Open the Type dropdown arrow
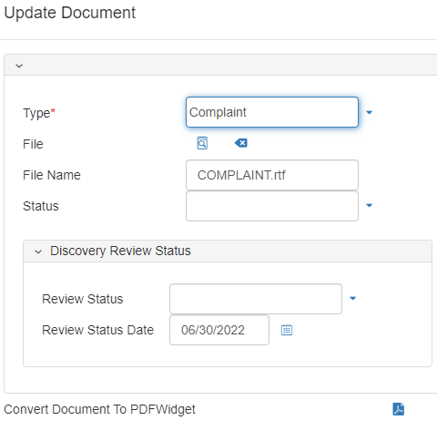 click(369, 112)
